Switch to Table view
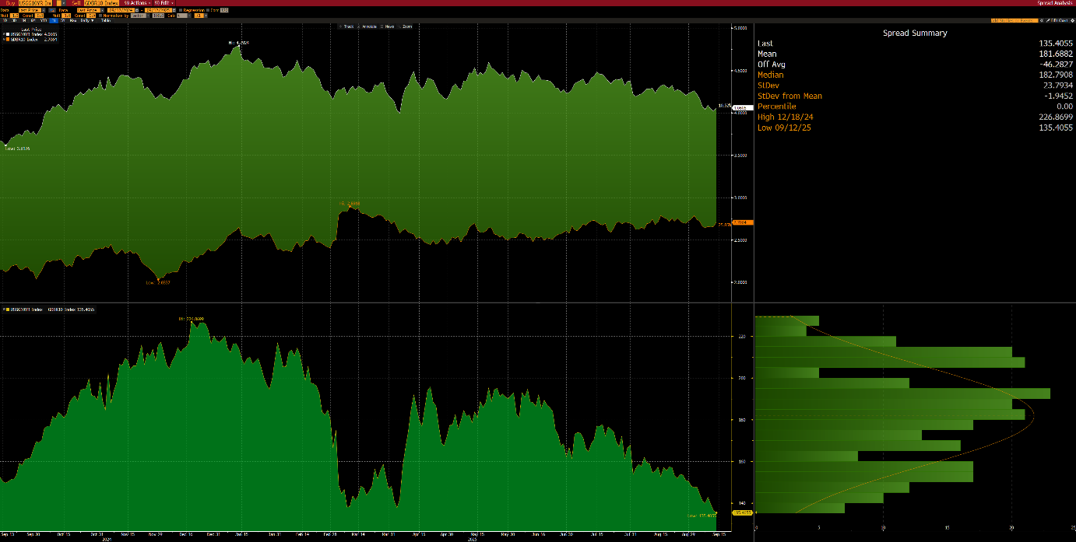The image size is (1076, 542). coord(106,20)
